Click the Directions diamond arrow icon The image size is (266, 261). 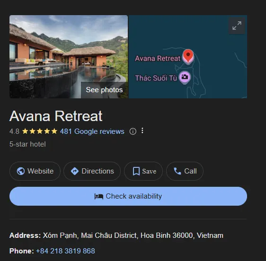[x=75, y=171]
